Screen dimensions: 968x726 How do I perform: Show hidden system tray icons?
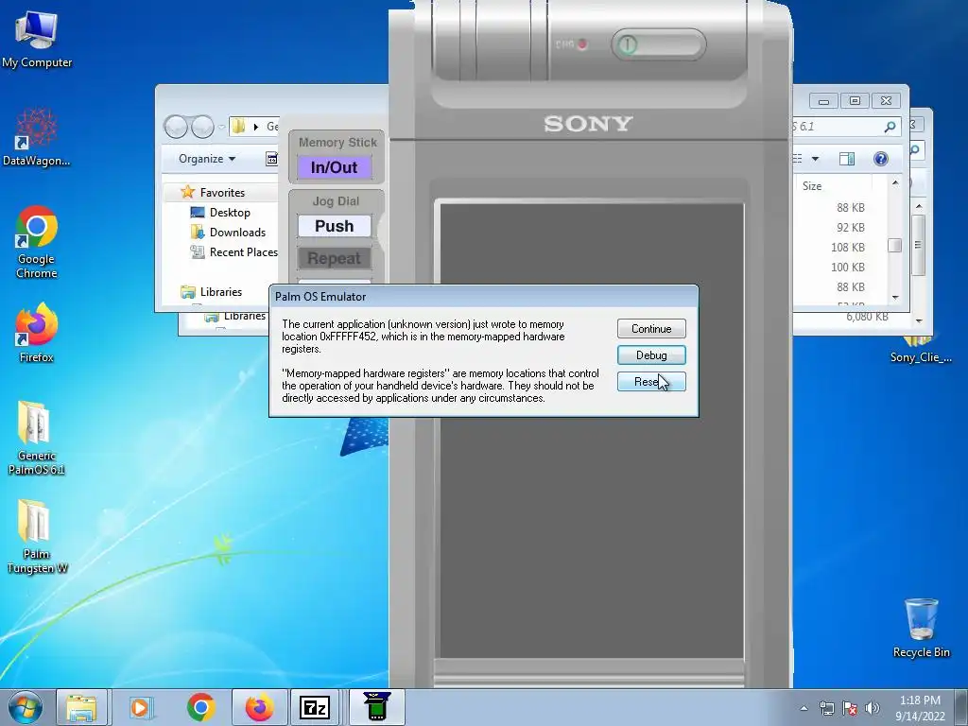pyautogui.click(x=804, y=708)
